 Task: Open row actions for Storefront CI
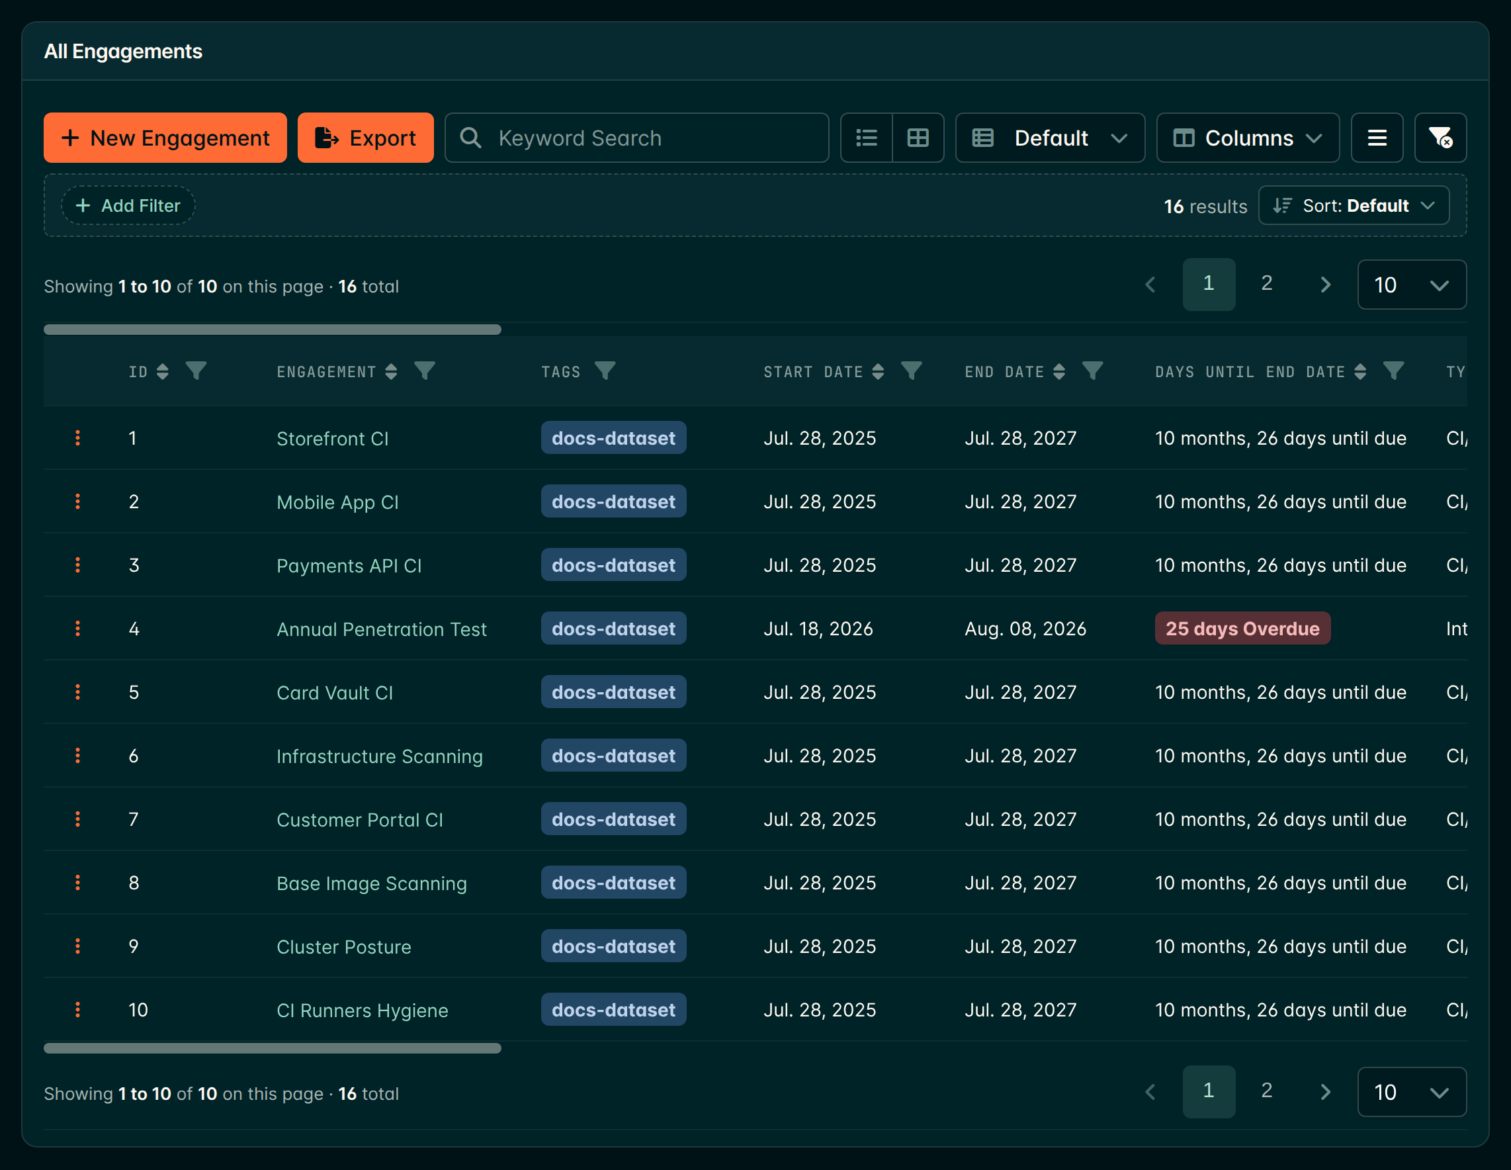click(77, 438)
